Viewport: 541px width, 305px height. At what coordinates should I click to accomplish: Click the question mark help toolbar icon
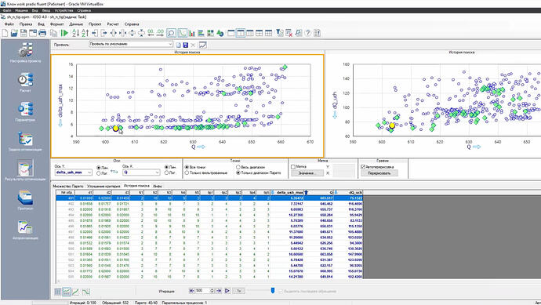click(x=308, y=33)
